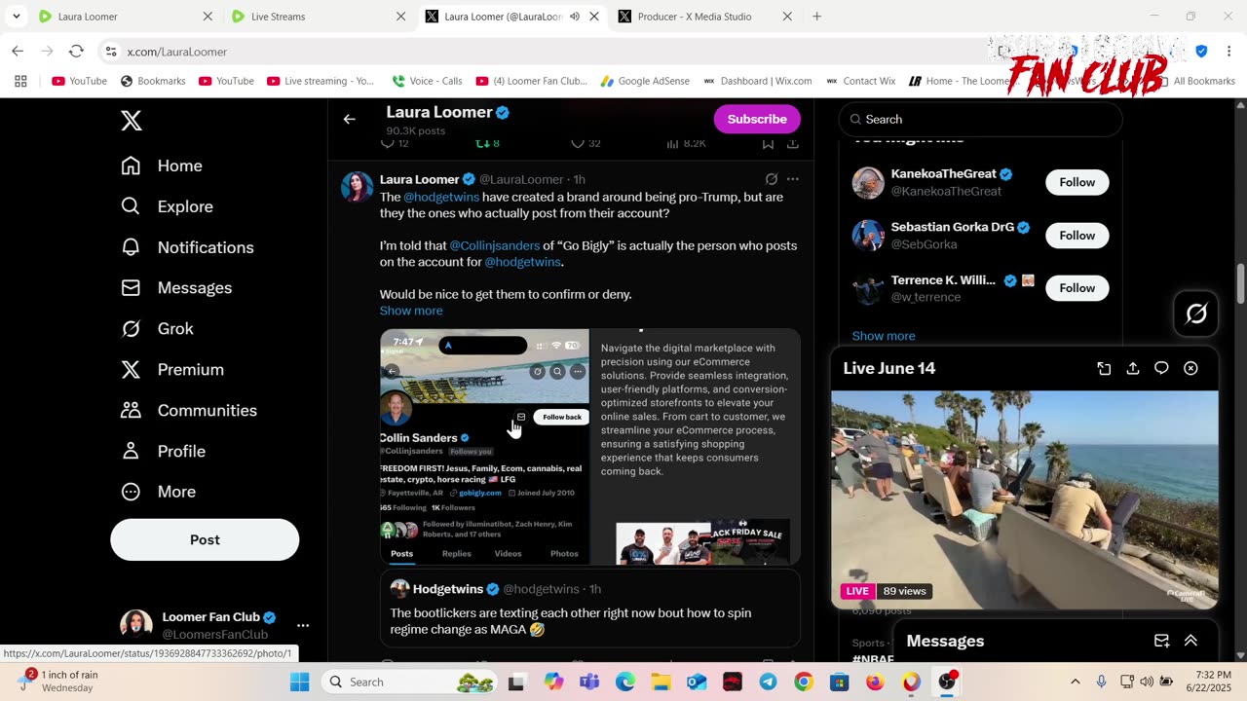Open the Google AdSense bookmark
Screen dimensions: 1247x701
click(x=645, y=81)
